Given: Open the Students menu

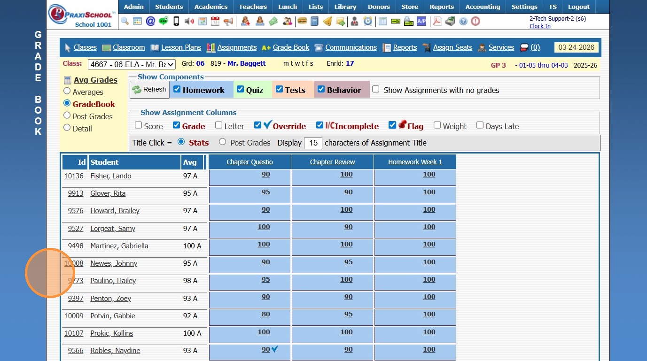Looking at the screenshot, I should (169, 7).
